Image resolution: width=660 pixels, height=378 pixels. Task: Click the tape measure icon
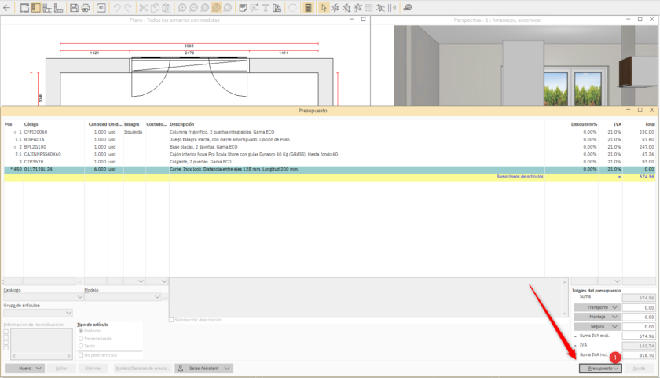(408, 8)
